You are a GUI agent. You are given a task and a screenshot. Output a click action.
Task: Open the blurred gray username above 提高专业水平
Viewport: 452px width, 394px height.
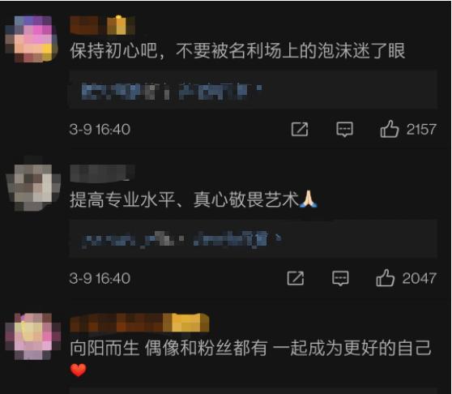pyautogui.click(x=102, y=173)
